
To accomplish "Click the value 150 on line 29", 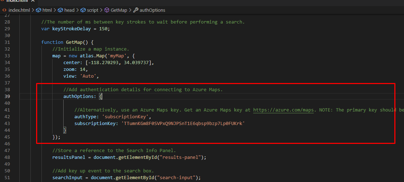I will [103, 29].
